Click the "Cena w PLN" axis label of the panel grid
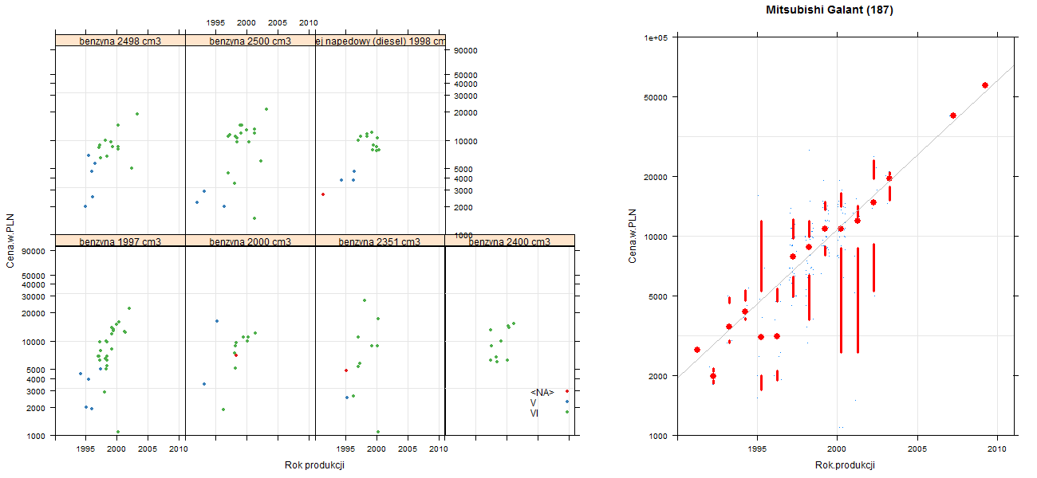Image resolution: width=1037 pixels, height=478 pixels. tap(10, 242)
